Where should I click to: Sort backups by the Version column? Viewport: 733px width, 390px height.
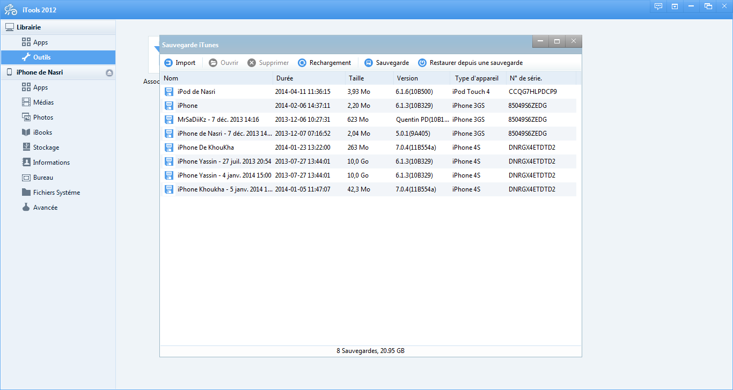point(422,78)
